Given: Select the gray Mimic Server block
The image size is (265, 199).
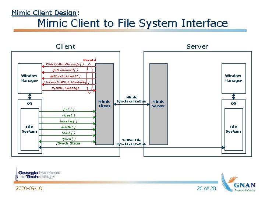Looking at the screenshot, I should [x=159, y=104].
